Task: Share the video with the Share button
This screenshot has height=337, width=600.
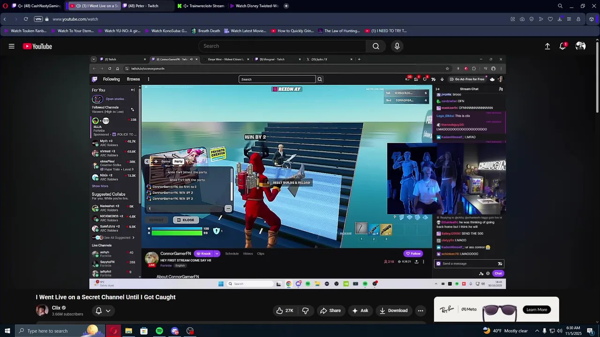Action: pyautogui.click(x=330, y=310)
